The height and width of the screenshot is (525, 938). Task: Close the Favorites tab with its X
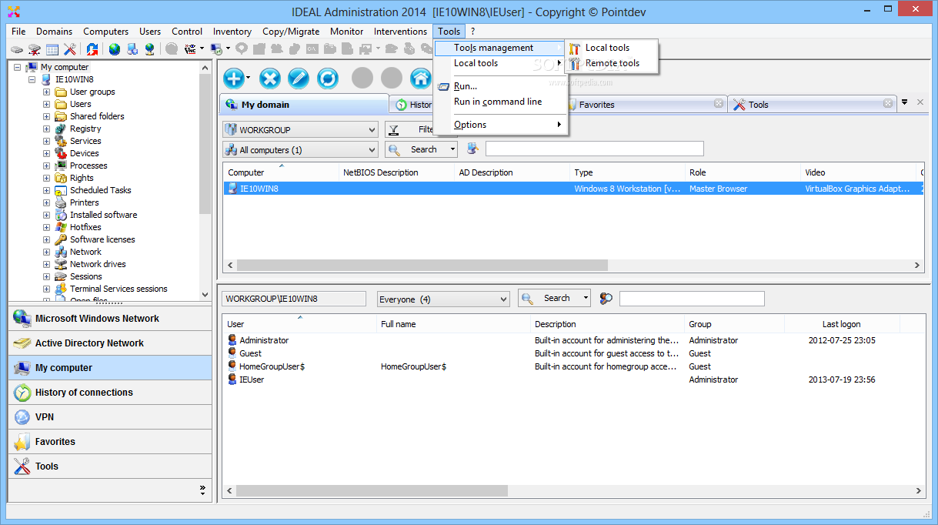(719, 103)
